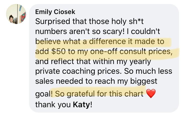Click the Emily Ciosek commenter name
Image resolution: width=188 pixels, height=113 pixels.
pyautogui.click(x=55, y=12)
